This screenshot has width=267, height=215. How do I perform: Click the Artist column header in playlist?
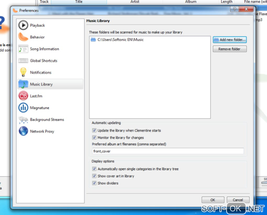tap(135, 2)
